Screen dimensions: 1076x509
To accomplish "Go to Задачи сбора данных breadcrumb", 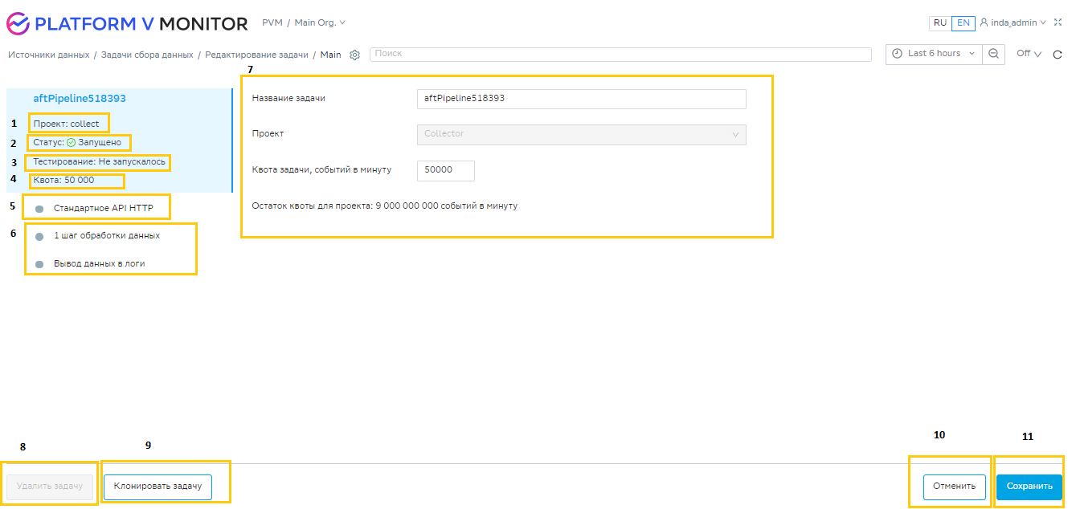I will tap(147, 55).
